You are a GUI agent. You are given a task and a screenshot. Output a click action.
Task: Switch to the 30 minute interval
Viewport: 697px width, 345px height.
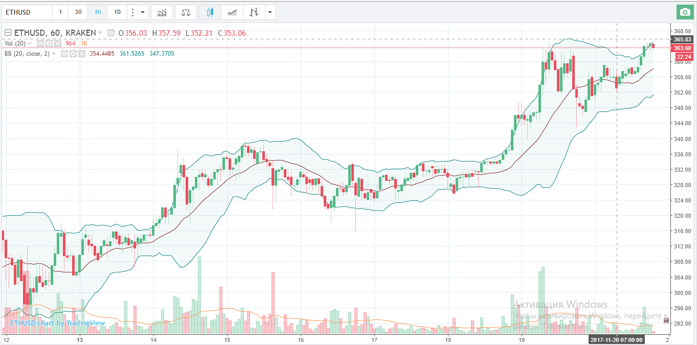(x=78, y=12)
